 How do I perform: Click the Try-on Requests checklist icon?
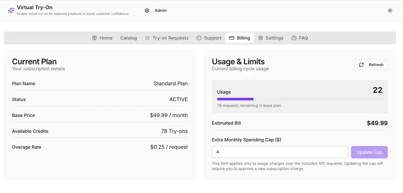(147, 38)
